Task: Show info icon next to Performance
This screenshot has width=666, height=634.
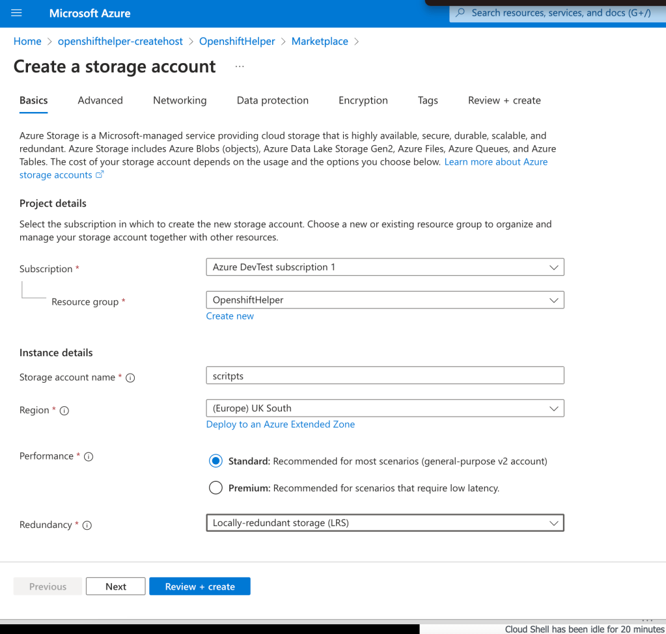Action: [89, 456]
